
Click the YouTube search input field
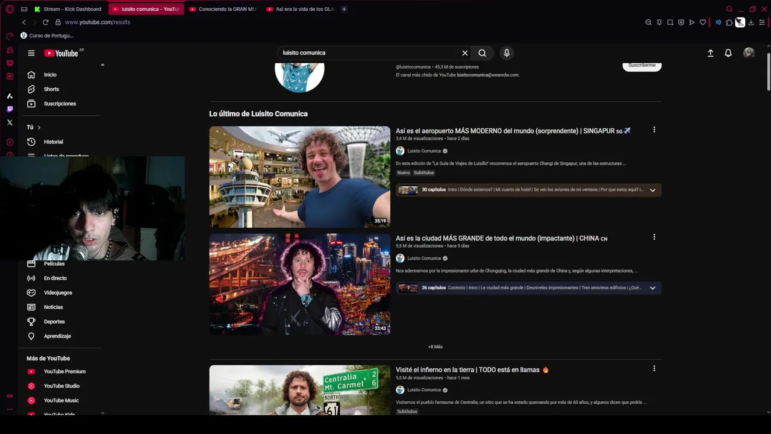pos(368,53)
